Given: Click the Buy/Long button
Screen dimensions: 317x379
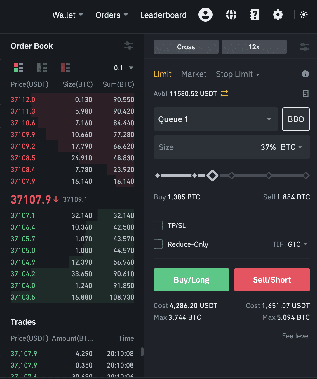Looking at the screenshot, I should (x=191, y=280).
